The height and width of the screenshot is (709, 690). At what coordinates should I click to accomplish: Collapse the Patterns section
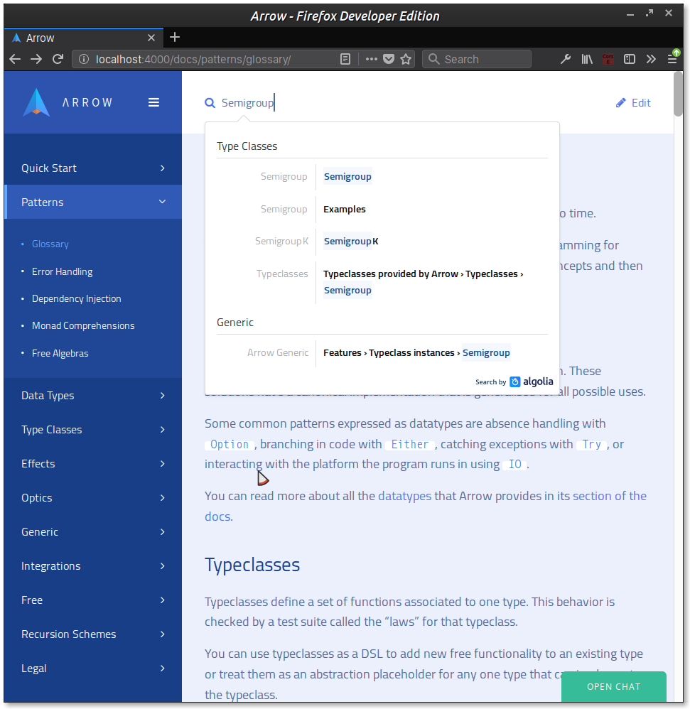[93, 202]
